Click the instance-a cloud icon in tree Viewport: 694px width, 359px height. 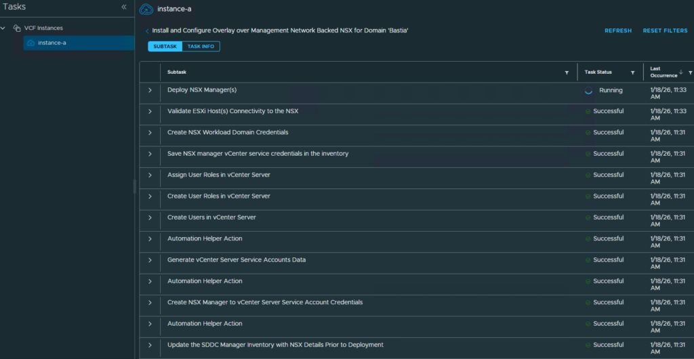pos(30,43)
